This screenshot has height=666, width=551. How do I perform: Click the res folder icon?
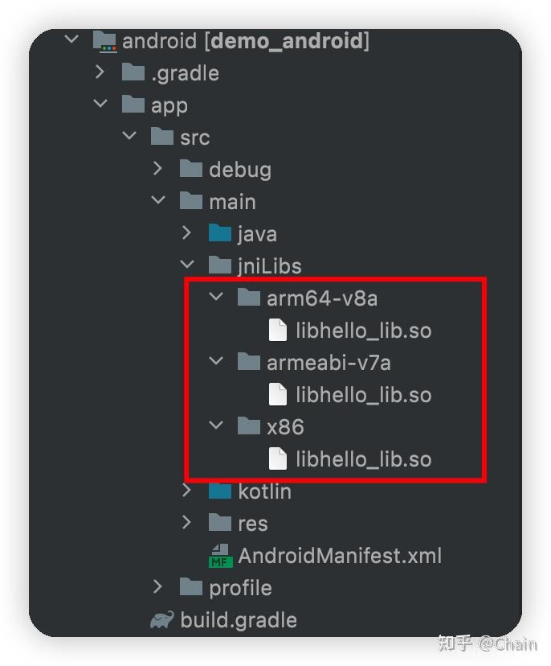[x=220, y=523]
